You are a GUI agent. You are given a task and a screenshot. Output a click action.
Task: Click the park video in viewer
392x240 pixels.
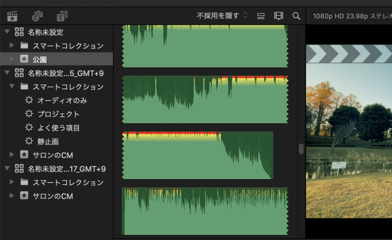point(349,132)
